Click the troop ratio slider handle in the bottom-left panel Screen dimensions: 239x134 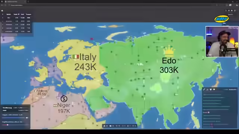(27, 118)
